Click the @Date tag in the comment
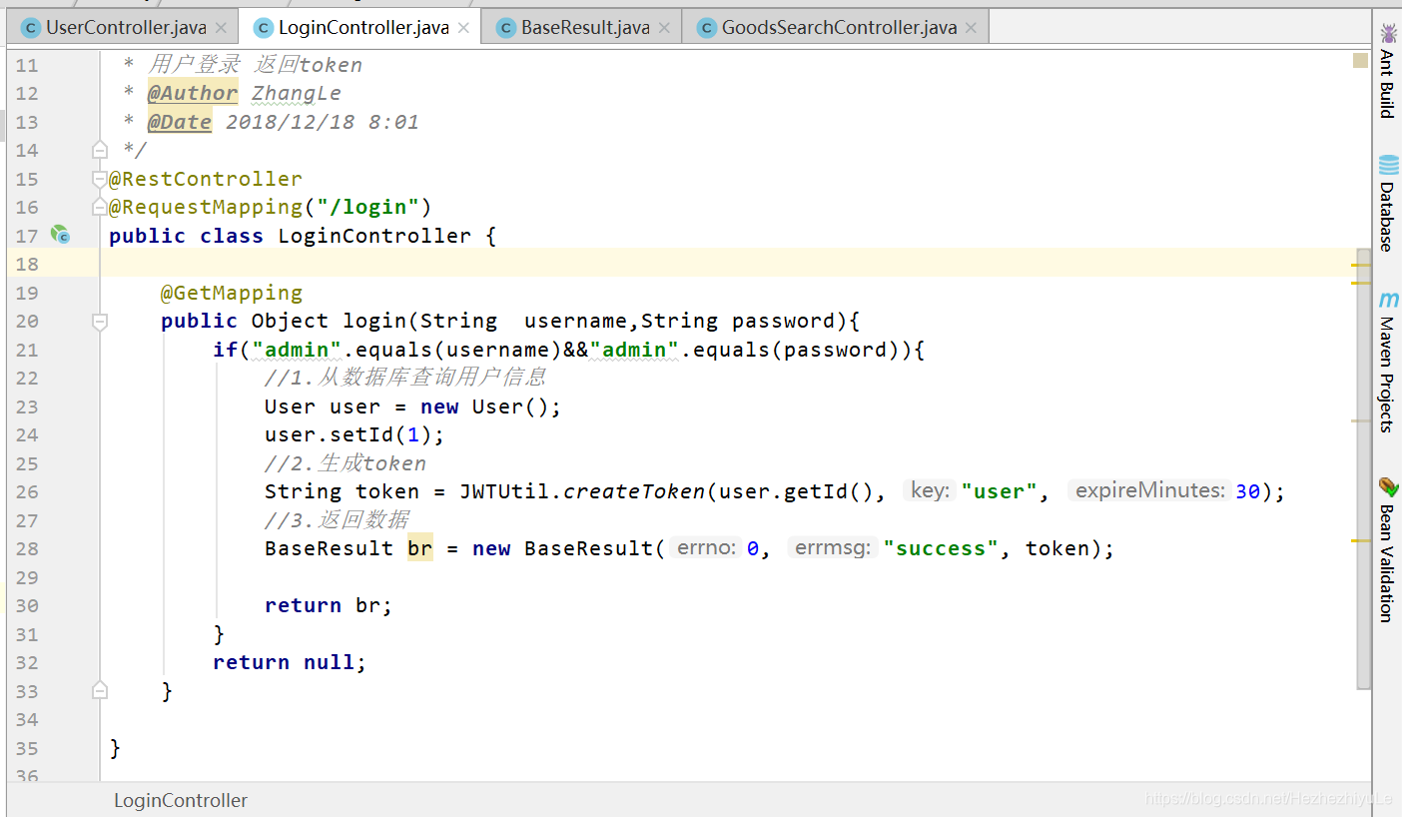 click(180, 122)
